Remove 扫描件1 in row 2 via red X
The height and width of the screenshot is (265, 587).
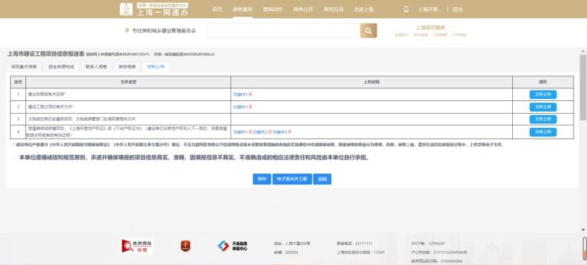coord(251,107)
